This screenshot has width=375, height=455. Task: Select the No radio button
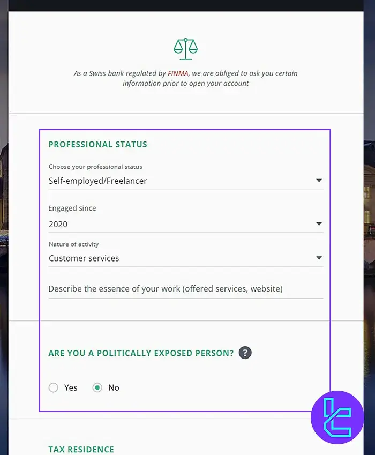point(96,387)
